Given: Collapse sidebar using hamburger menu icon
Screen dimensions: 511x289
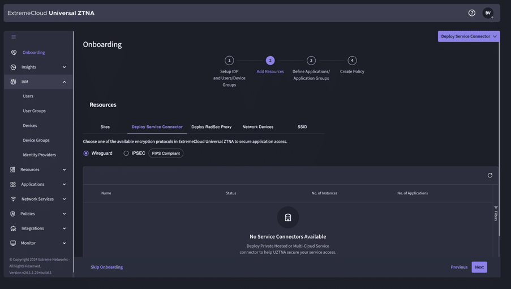Looking at the screenshot, I should click(14, 37).
